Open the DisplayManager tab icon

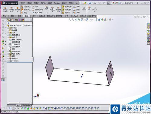[x=23, y=20]
